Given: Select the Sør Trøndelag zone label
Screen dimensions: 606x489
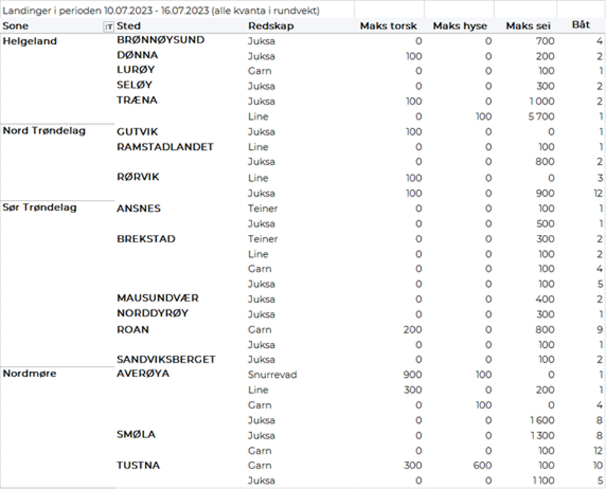Looking at the screenshot, I should tap(40, 207).
